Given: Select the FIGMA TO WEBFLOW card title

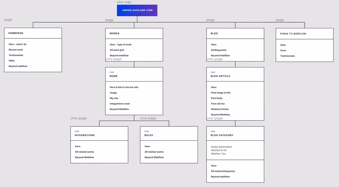Looking at the screenshot, I should click(x=293, y=34).
